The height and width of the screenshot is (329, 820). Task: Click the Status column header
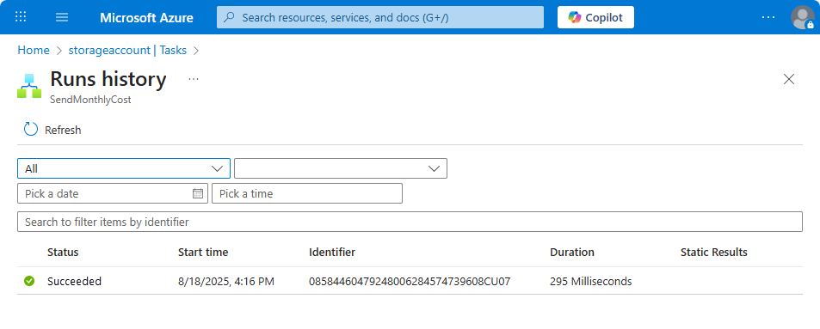pyautogui.click(x=63, y=253)
